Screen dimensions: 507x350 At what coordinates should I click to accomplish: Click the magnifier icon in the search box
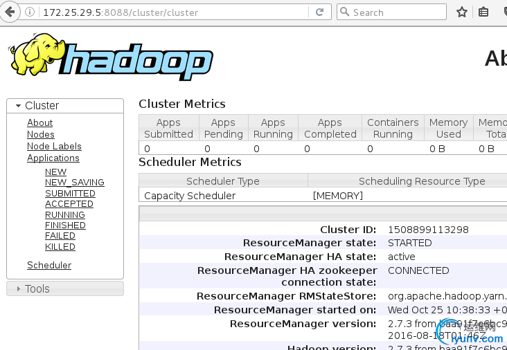click(x=345, y=12)
